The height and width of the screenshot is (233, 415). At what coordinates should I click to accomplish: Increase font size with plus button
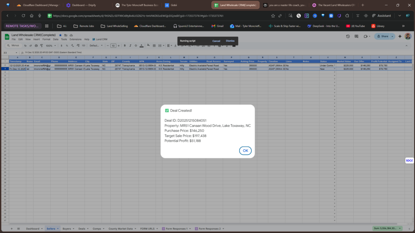coord(119,46)
